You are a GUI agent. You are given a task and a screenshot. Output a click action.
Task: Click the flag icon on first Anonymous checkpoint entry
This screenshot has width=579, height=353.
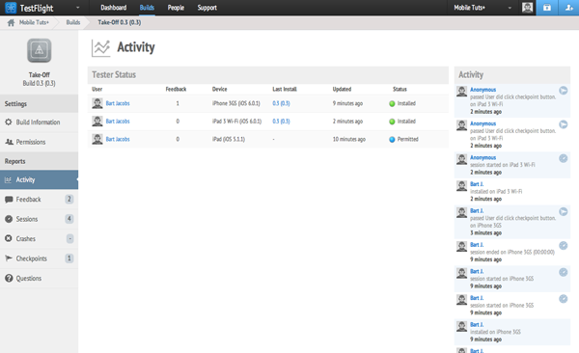pyautogui.click(x=564, y=91)
